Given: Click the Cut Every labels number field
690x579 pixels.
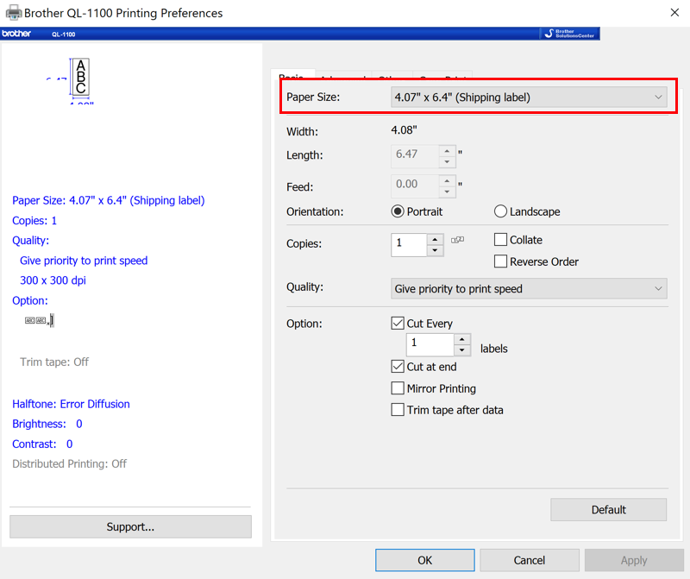Looking at the screenshot, I should pos(430,345).
